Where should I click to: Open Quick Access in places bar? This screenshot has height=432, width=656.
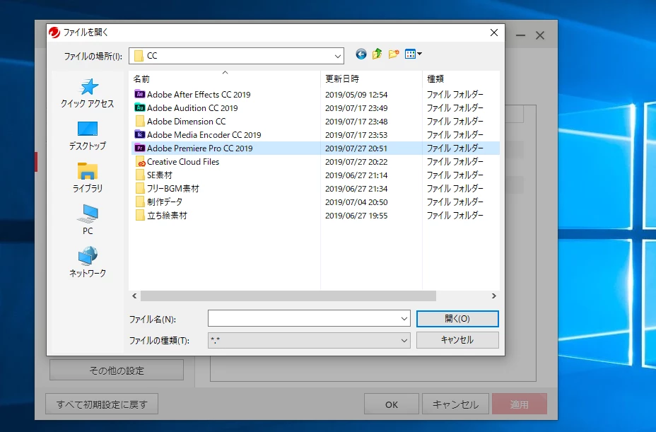pyautogui.click(x=88, y=93)
